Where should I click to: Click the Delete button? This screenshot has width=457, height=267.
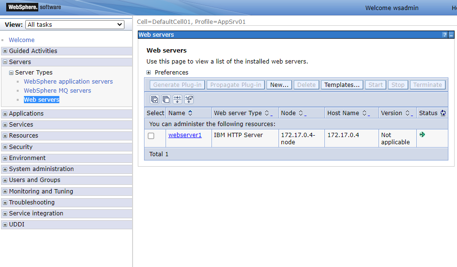[x=306, y=85]
